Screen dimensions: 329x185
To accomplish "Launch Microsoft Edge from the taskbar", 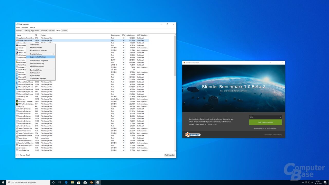I will click(x=66, y=182).
